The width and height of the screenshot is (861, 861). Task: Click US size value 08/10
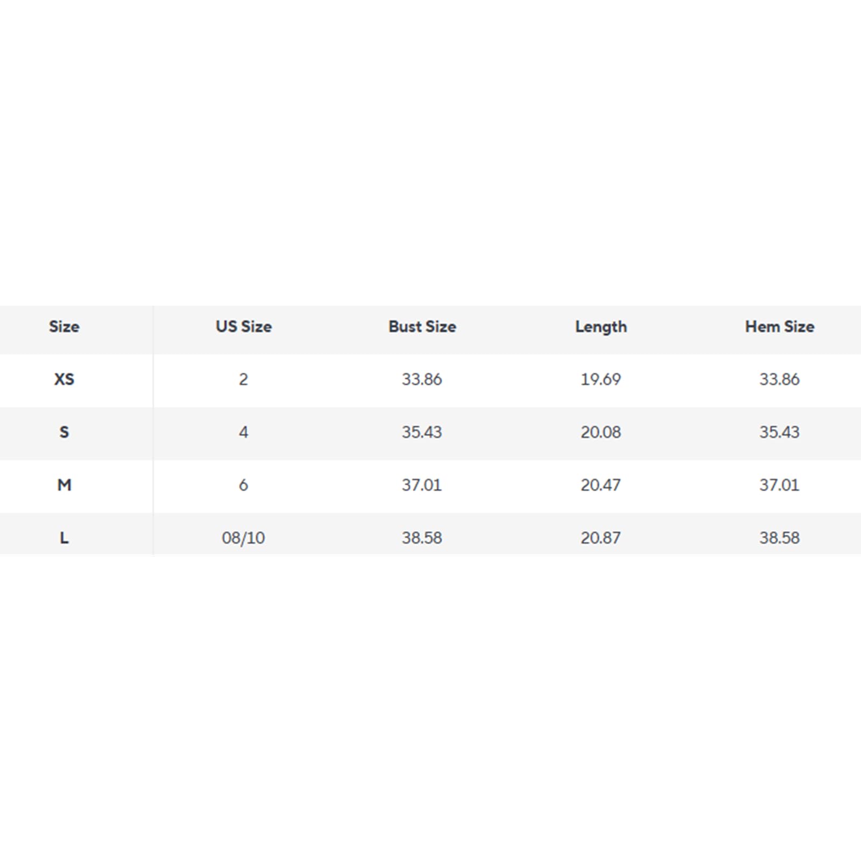[243, 538]
